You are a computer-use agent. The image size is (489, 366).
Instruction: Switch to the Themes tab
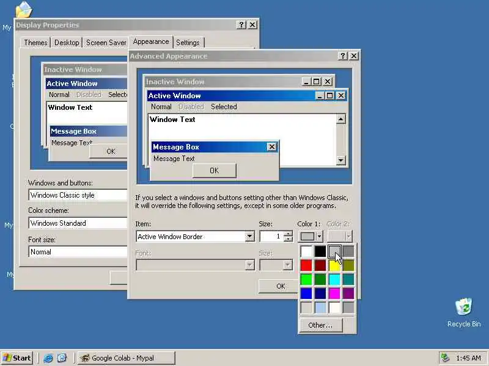(x=35, y=43)
